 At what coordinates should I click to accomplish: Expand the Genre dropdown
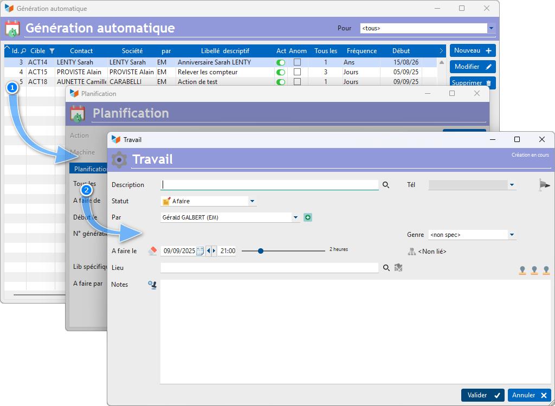[512, 235]
